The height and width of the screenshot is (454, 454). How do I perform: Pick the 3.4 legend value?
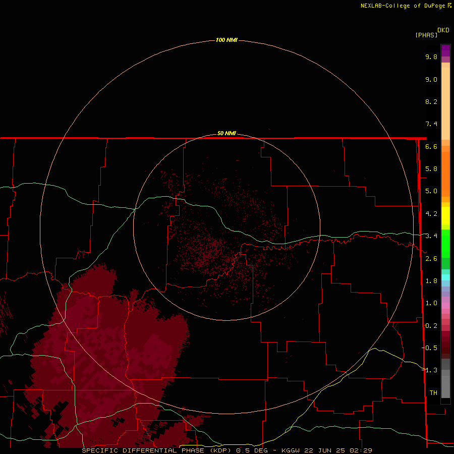click(431, 236)
